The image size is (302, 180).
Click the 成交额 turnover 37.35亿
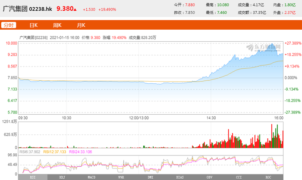click(259, 12)
